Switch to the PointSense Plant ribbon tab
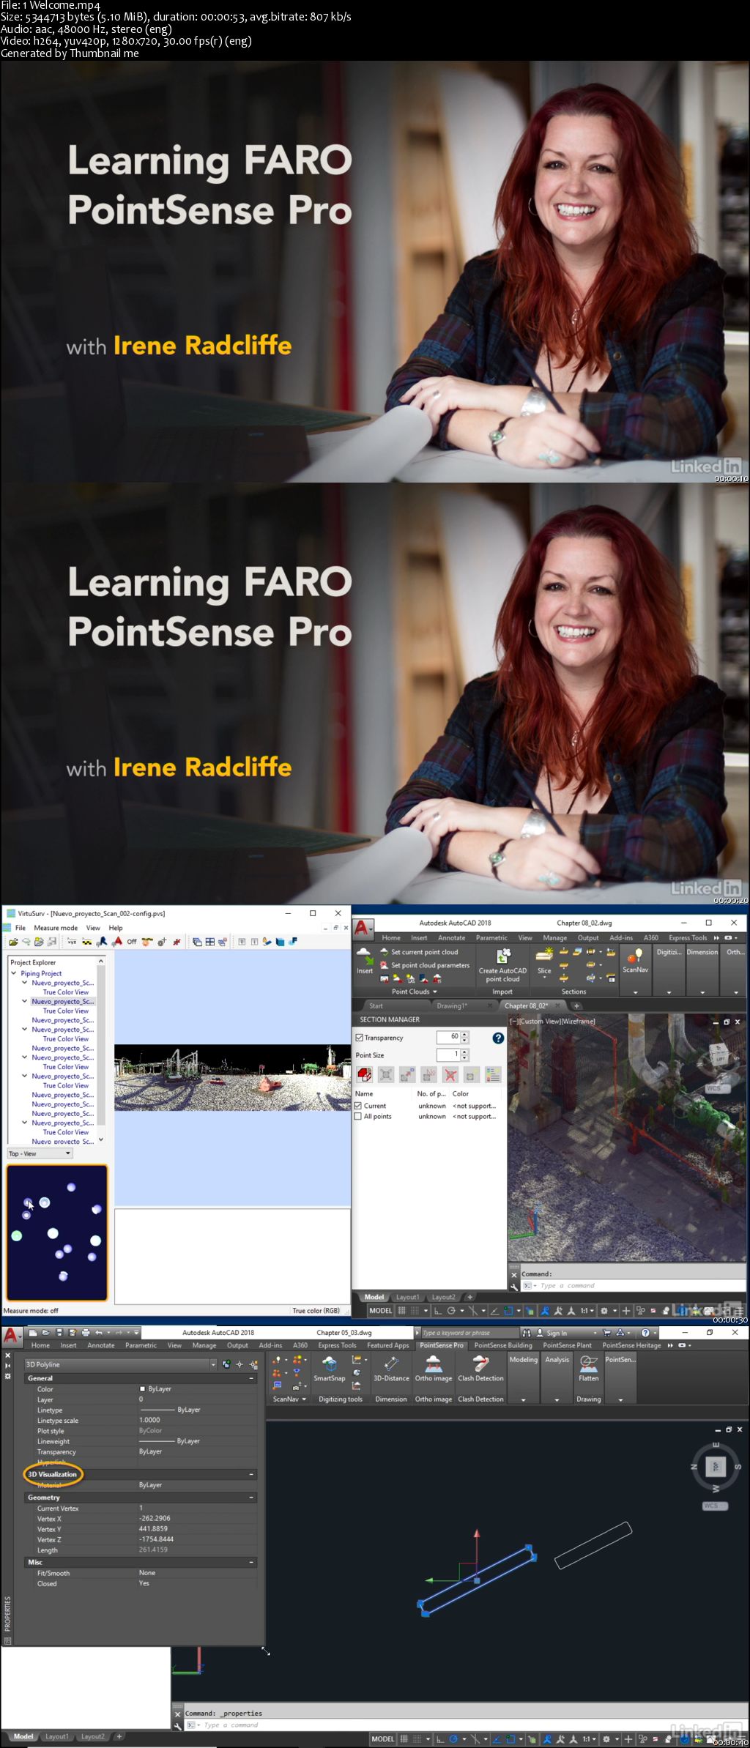This screenshot has width=750, height=1748. click(x=567, y=1345)
